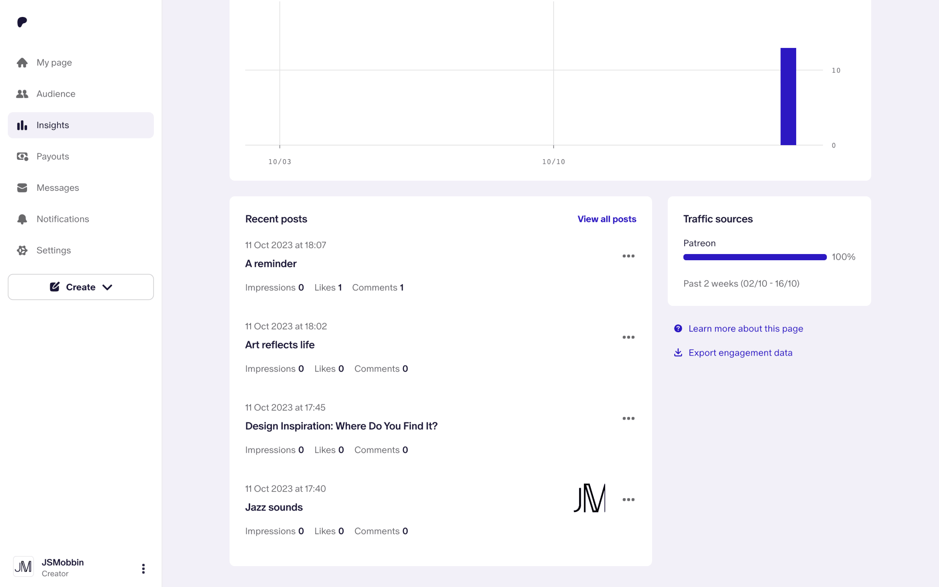Expand the Create dropdown button

pyautogui.click(x=81, y=287)
